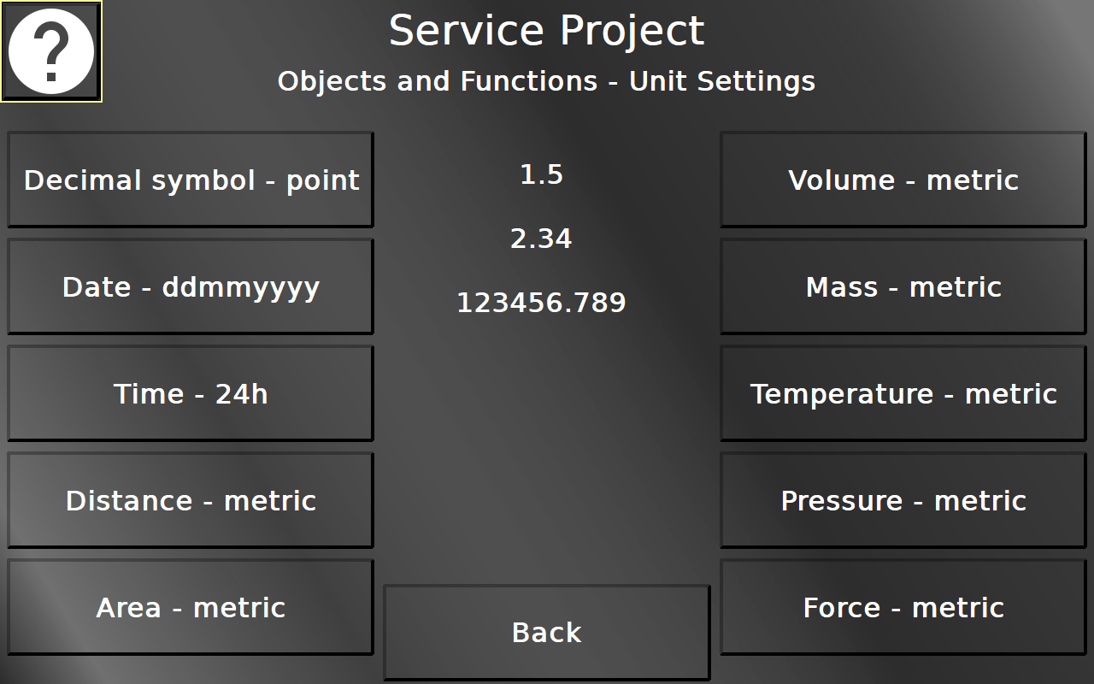Viewport: 1094px width, 684px height.
Task: Open the help question mark icon
Action: coord(51,52)
